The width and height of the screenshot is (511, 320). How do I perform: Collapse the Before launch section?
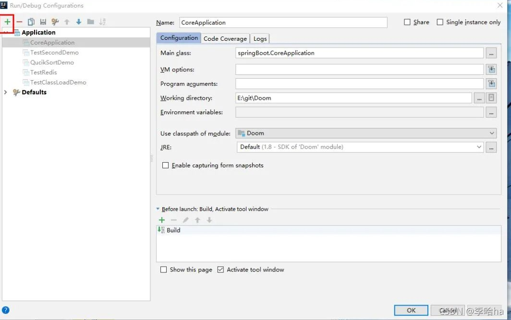[158, 209]
